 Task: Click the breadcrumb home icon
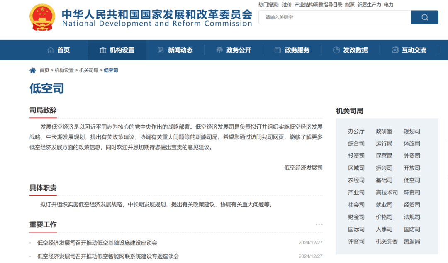tap(32, 70)
